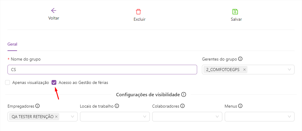Click info icon beside Gerentes do grupo
This screenshot has width=302, height=131.
[240, 59]
